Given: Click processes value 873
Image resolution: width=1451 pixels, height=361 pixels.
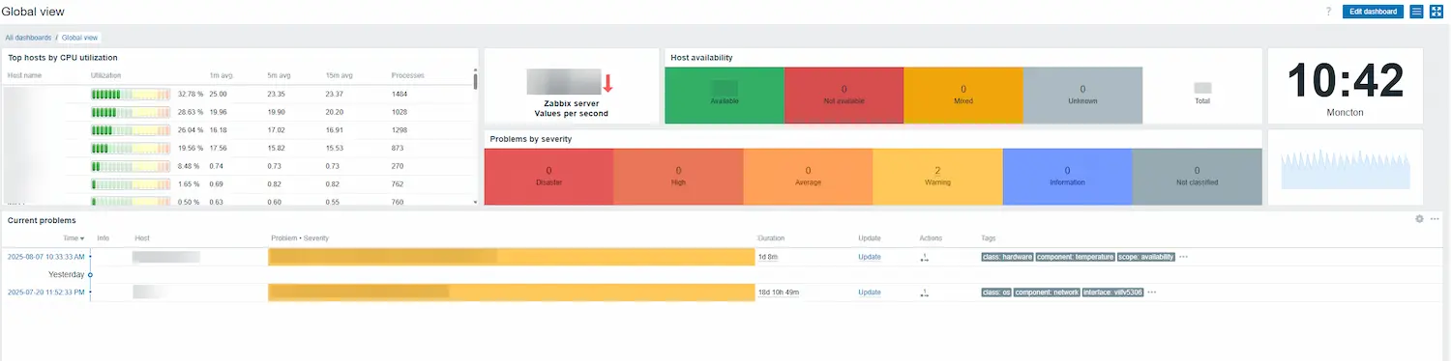Looking at the screenshot, I should (x=398, y=148).
